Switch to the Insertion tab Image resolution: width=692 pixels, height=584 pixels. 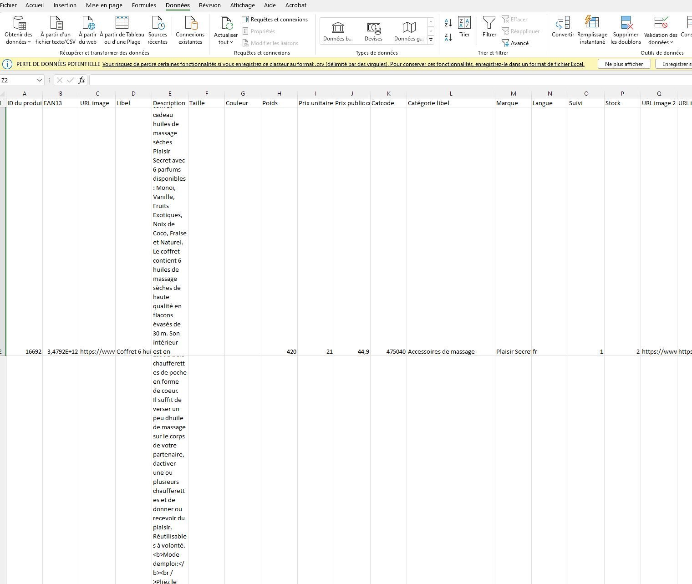click(65, 5)
